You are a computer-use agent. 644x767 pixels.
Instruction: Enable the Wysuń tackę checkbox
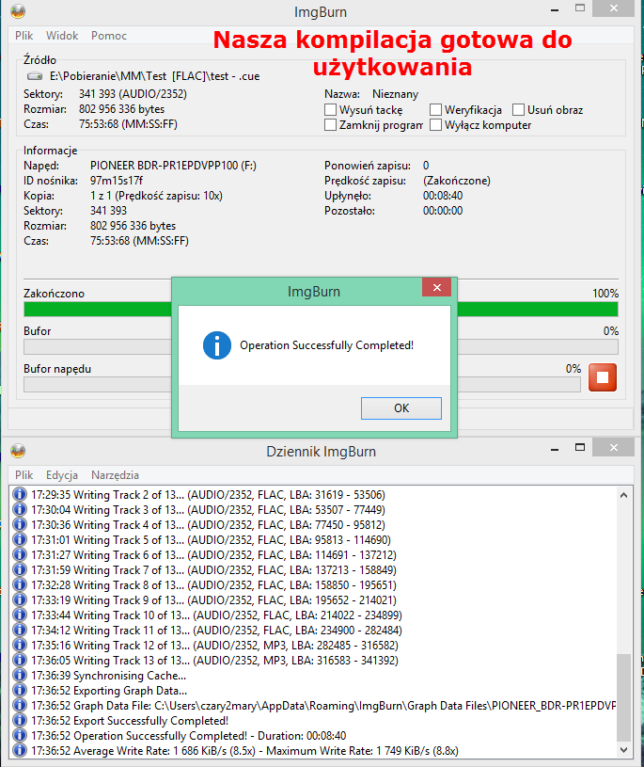point(330,109)
